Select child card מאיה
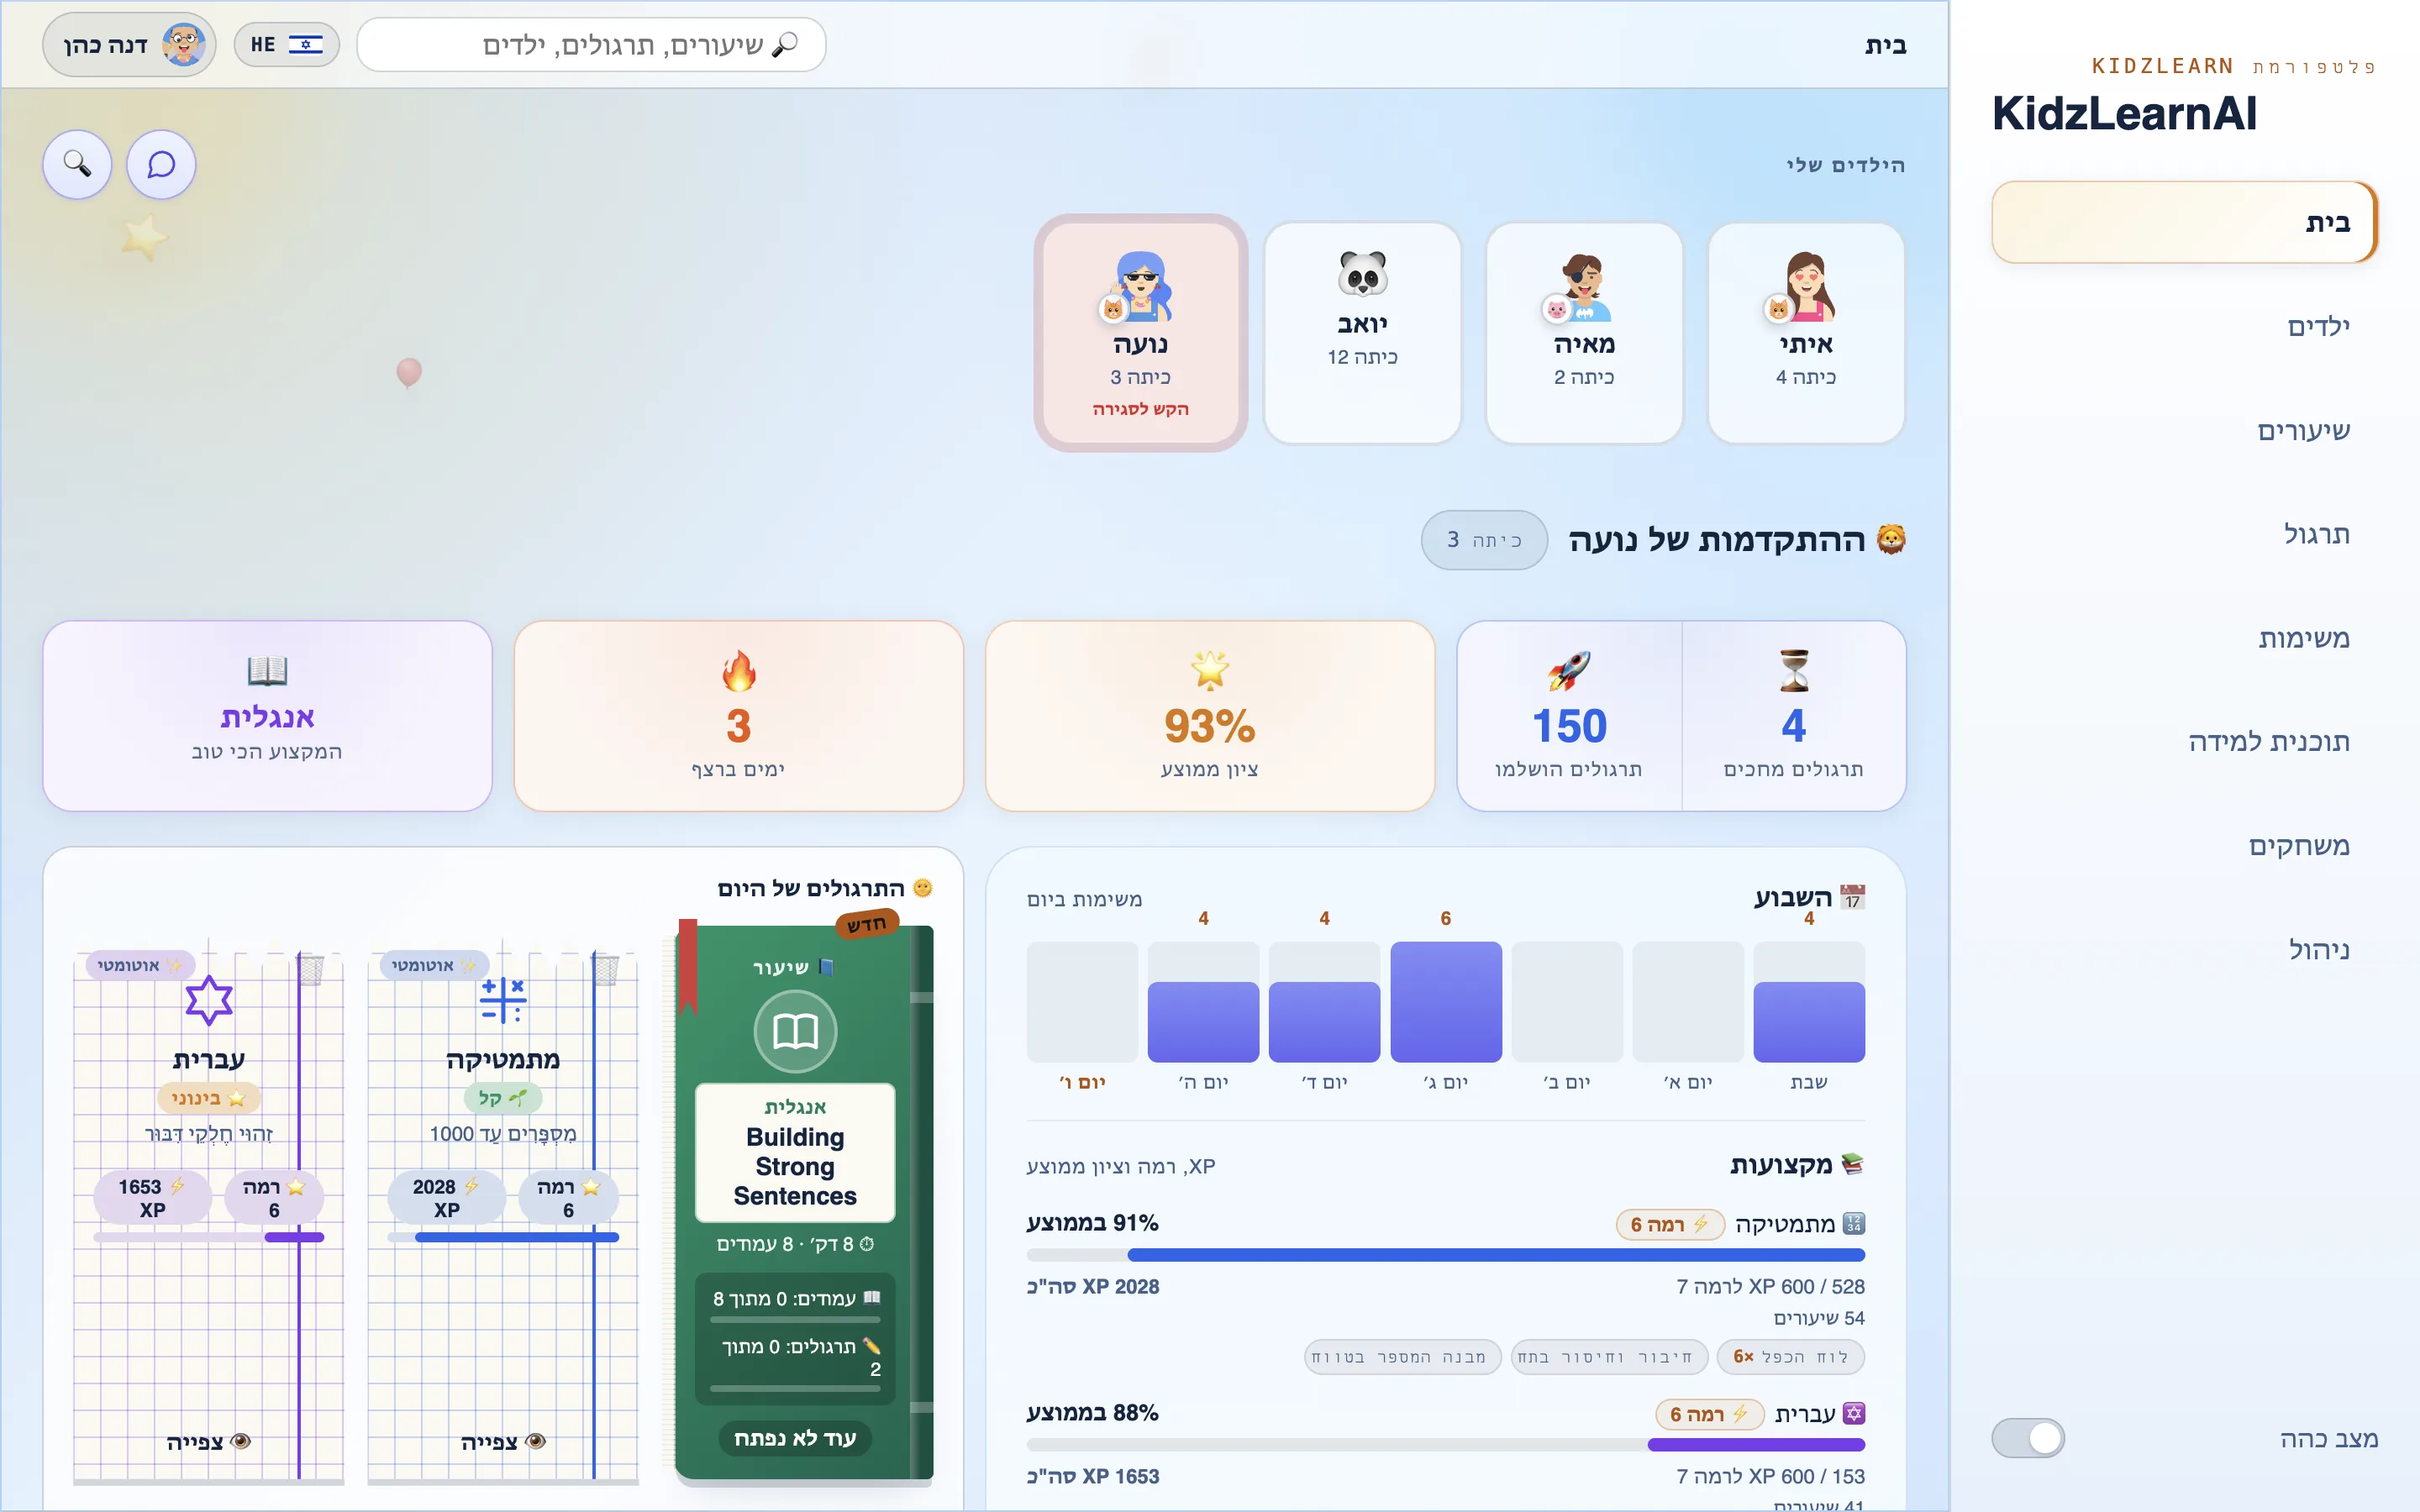Viewport: 2420px width, 1512px height. pos(1584,333)
